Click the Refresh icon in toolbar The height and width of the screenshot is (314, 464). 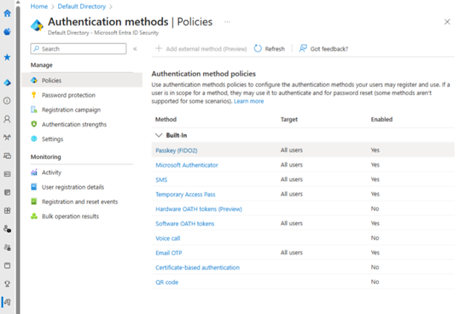(258, 48)
